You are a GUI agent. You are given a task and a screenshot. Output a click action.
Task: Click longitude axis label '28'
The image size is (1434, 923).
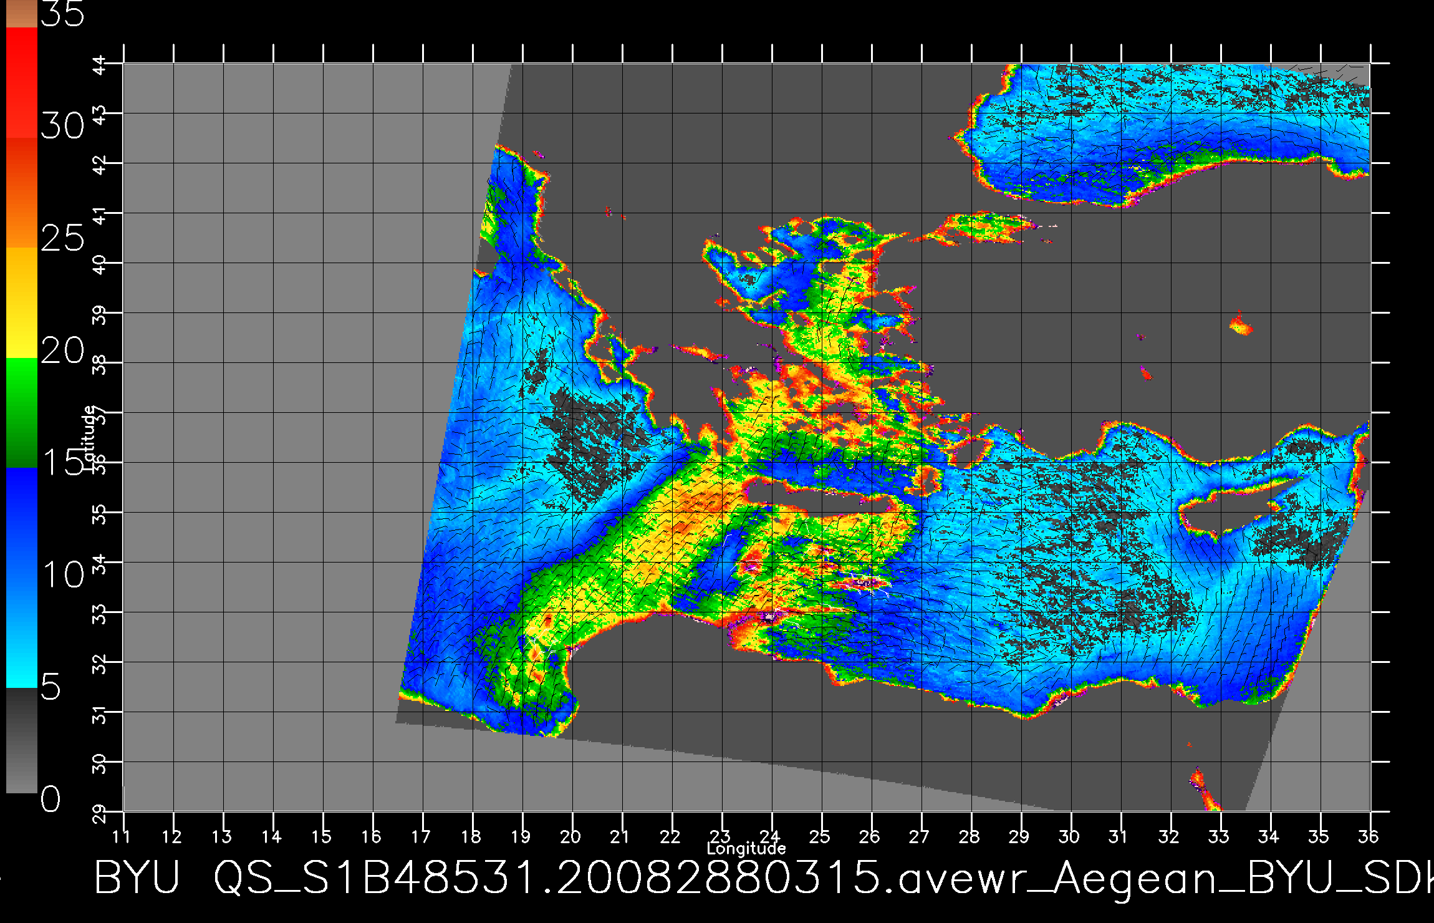pos(970,836)
